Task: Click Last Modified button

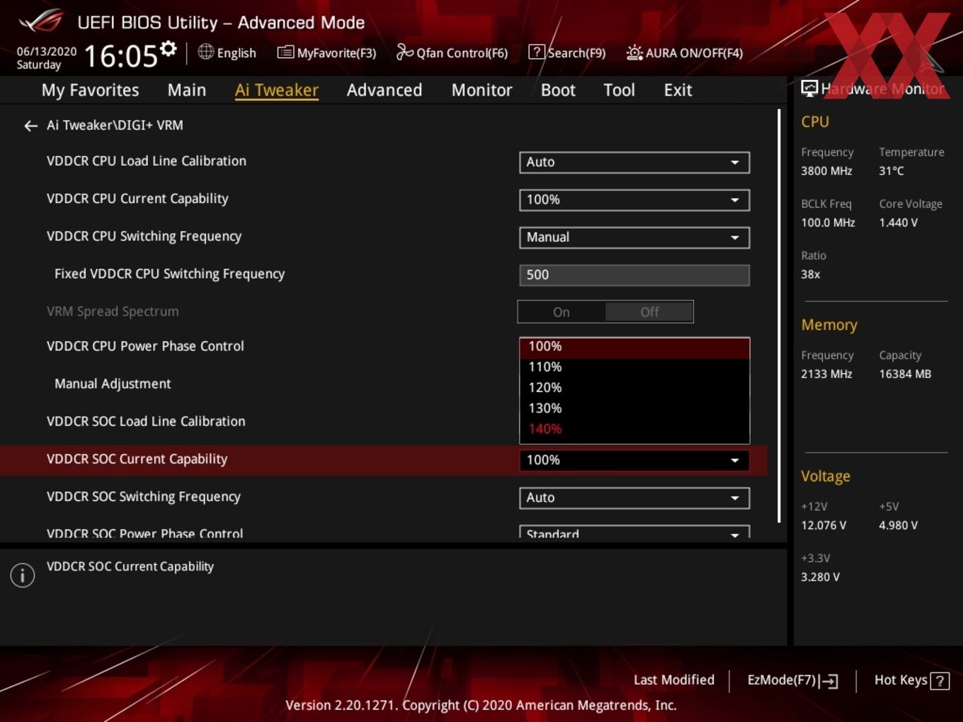Action: click(x=673, y=680)
